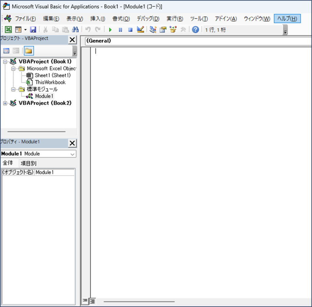
Task: Open the 書式(O) menu
Action: point(121,19)
